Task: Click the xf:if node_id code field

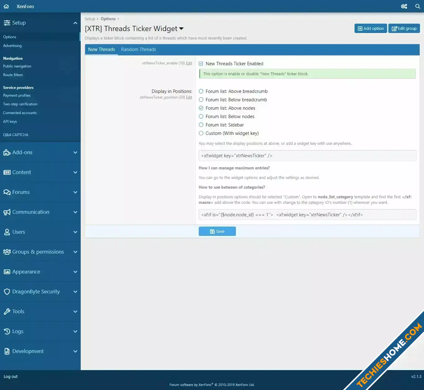Action: (307, 215)
